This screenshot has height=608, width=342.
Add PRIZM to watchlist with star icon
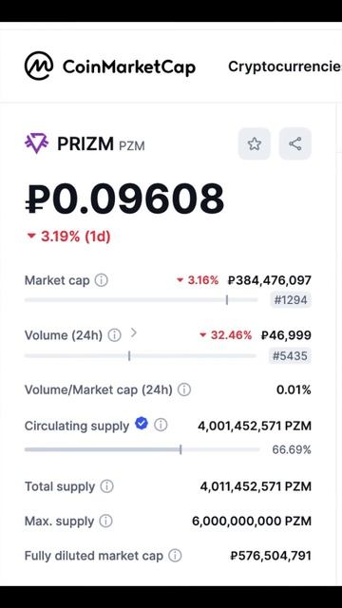pyautogui.click(x=255, y=143)
